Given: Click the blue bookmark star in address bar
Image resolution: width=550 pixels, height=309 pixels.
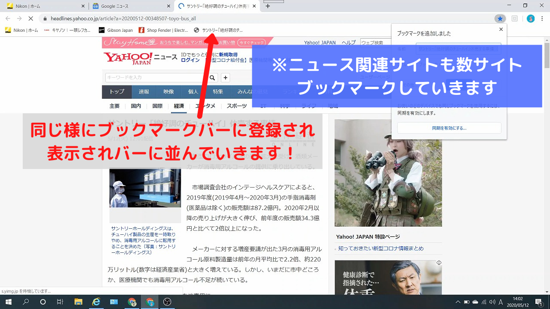Looking at the screenshot, I should [499, 18].
